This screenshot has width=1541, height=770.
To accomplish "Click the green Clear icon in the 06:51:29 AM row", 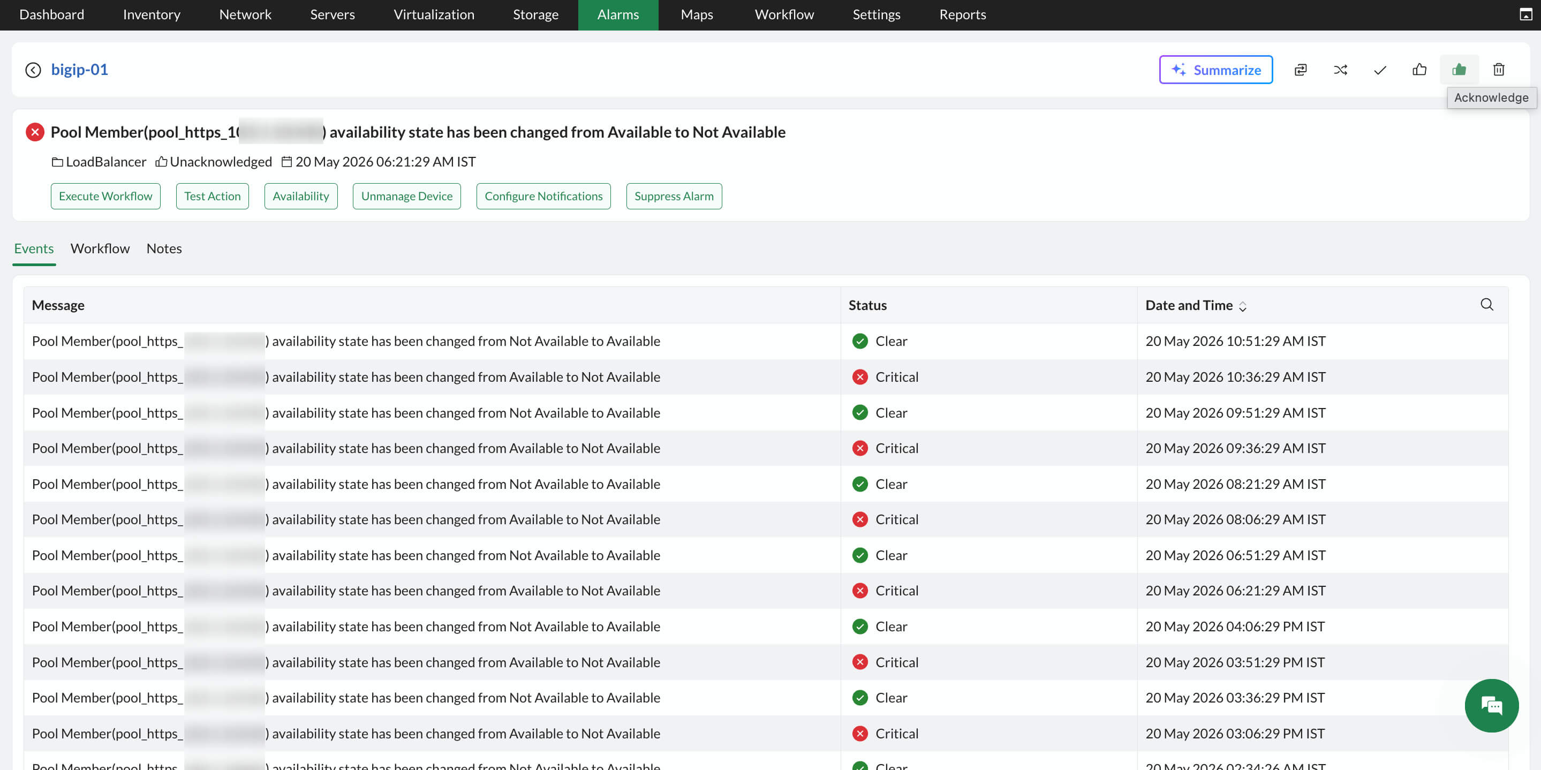I will click(859, 555).
